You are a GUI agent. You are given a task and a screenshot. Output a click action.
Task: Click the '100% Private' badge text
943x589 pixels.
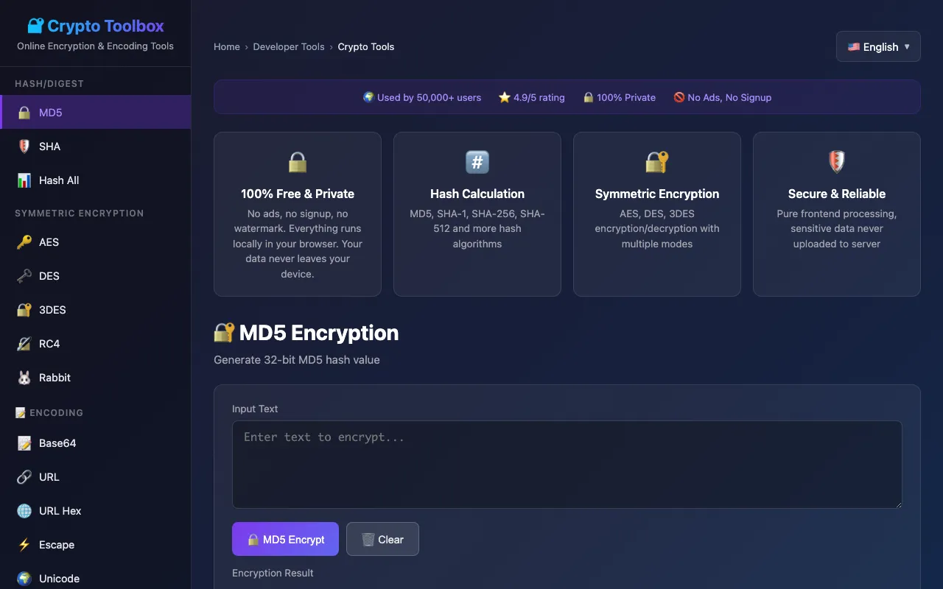[x=626, y=97]
